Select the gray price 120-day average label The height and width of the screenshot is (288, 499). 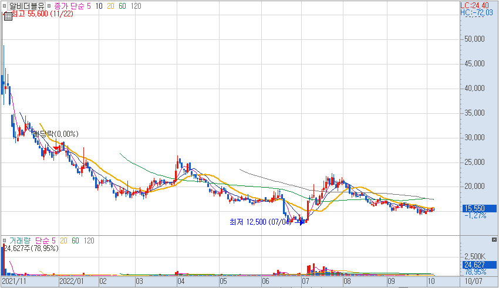point(136,6)
